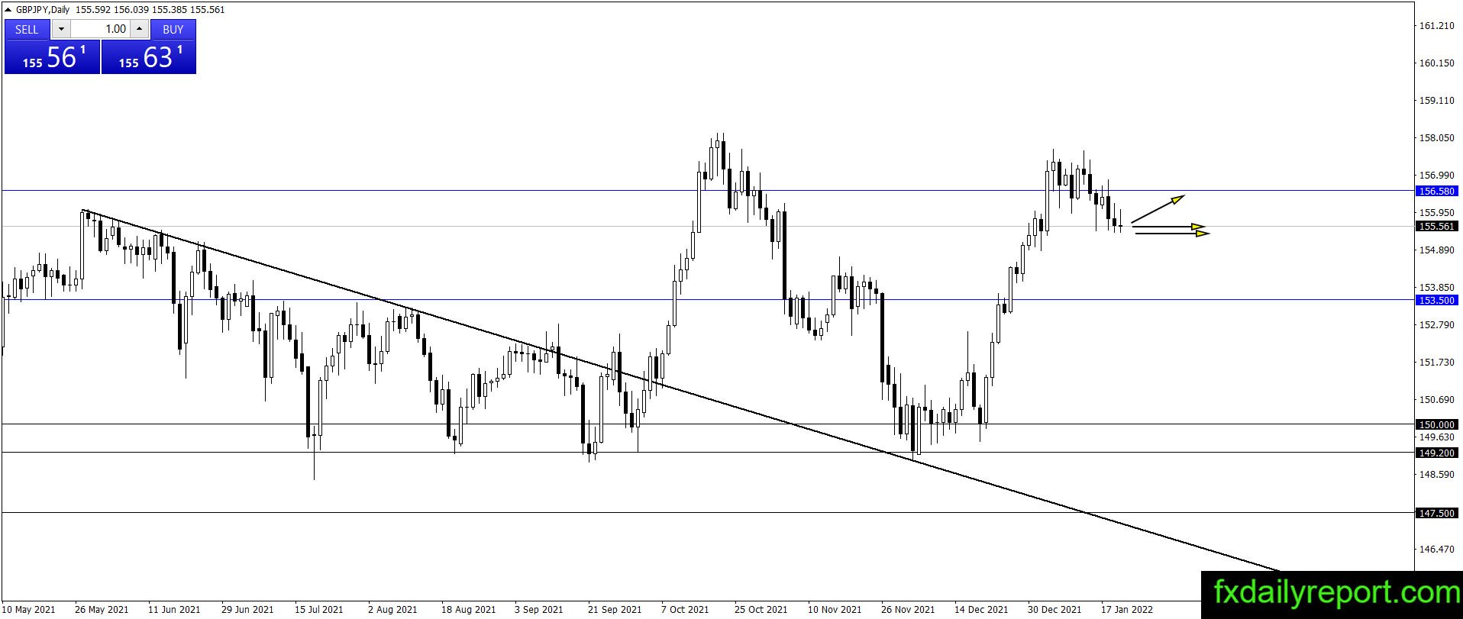This screenshot has width=1463, height=619.
Task: Select the 155.561 current price label
Action: 1436,227
